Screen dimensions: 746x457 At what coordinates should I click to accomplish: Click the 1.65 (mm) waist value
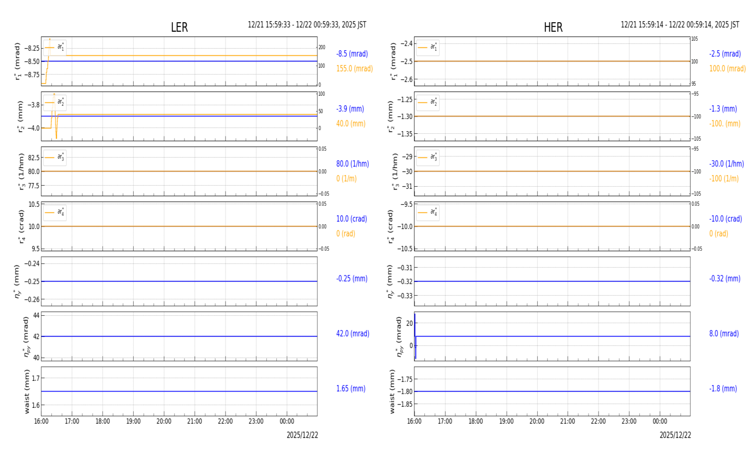pos(351,389)
